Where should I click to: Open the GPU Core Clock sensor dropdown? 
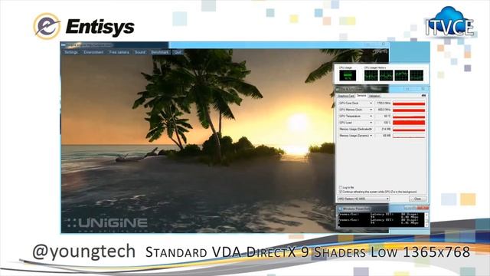371,103
